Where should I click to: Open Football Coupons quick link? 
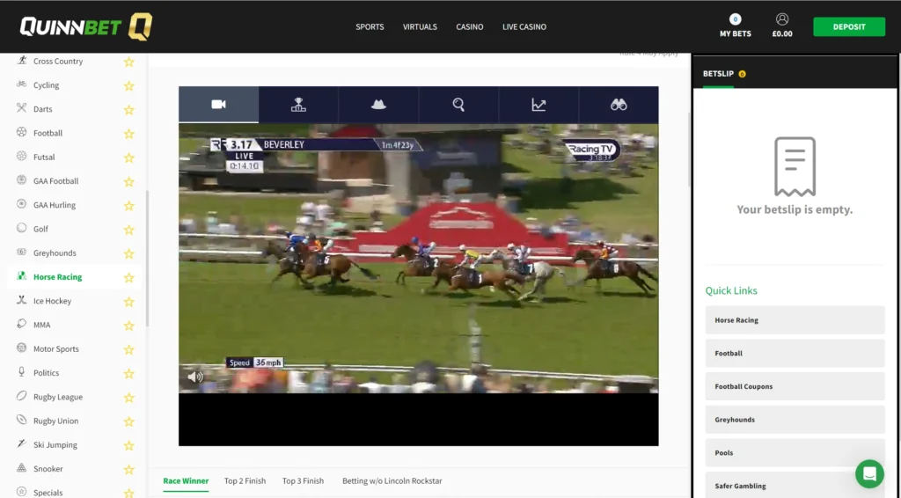coord(795,386)
